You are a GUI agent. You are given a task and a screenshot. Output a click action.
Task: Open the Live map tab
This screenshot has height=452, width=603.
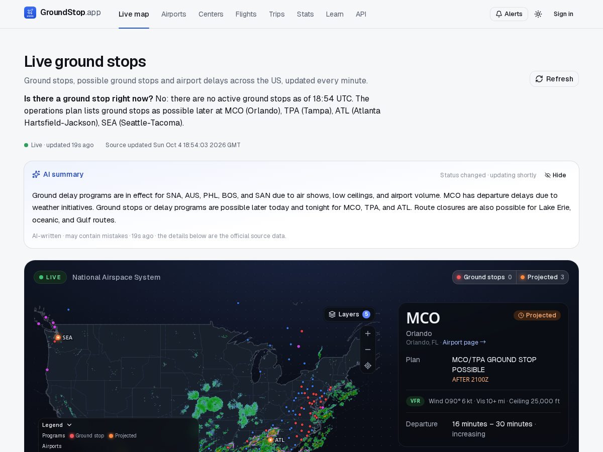pos(134,14)
